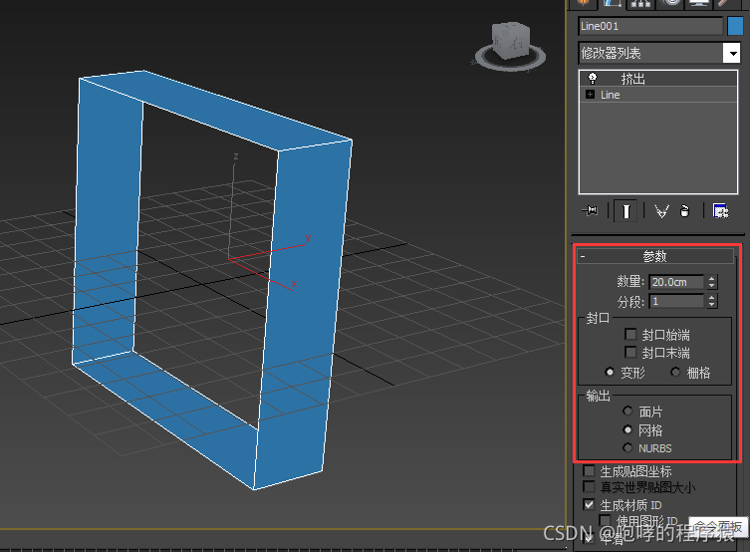Switch to the Display panel tab
Viewport: 750px width, 552px height.
point(700,3)
